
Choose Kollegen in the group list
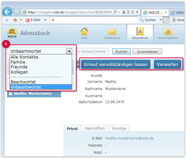(19, 72)
